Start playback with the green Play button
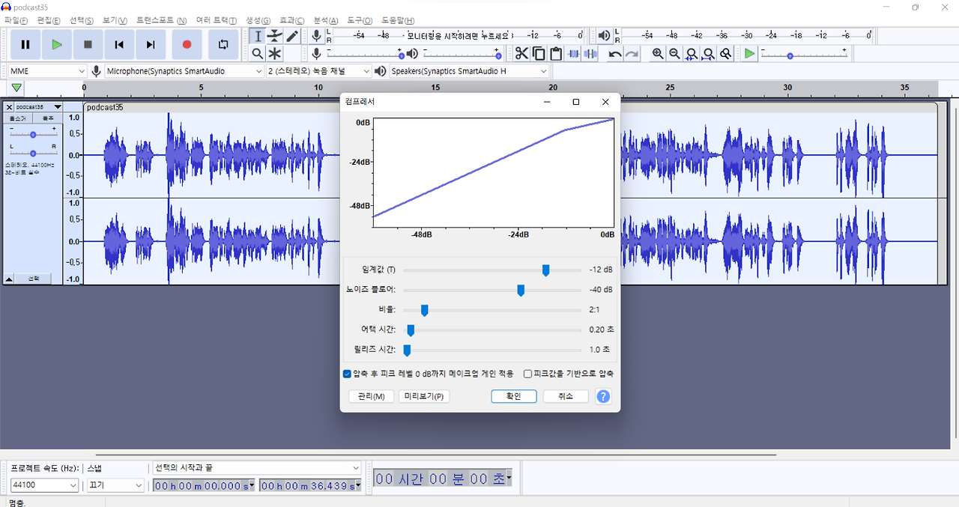The image size is (959, 507). coord(56,45)
